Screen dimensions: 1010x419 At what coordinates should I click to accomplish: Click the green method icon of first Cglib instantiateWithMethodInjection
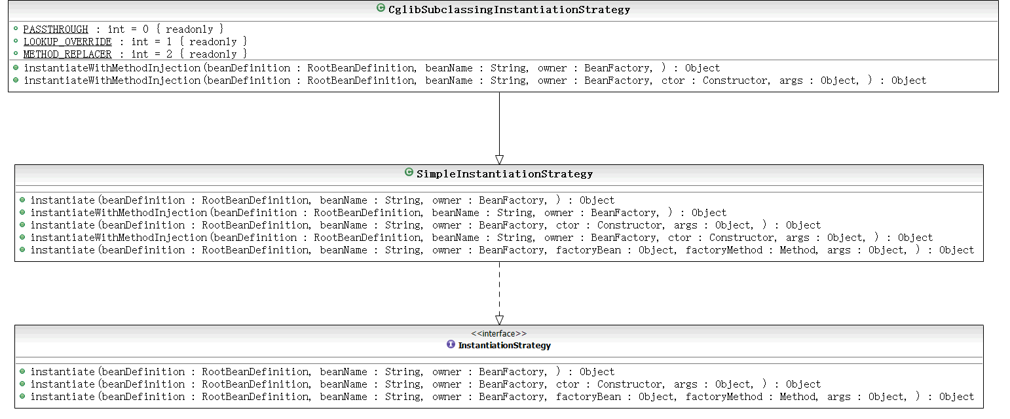[16, 68]
